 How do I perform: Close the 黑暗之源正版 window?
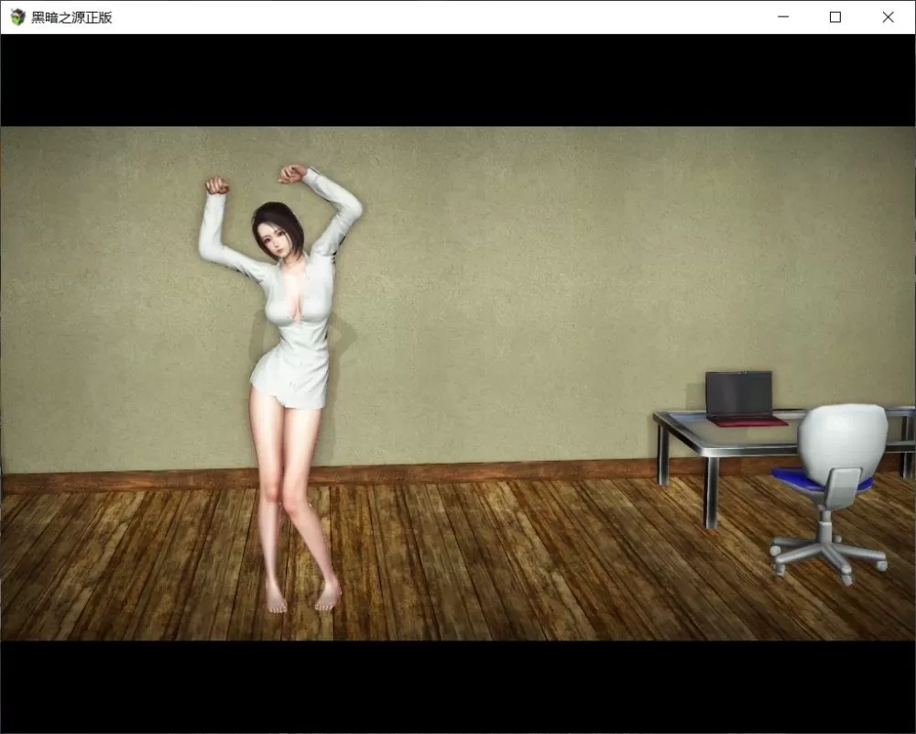(888, 17)
